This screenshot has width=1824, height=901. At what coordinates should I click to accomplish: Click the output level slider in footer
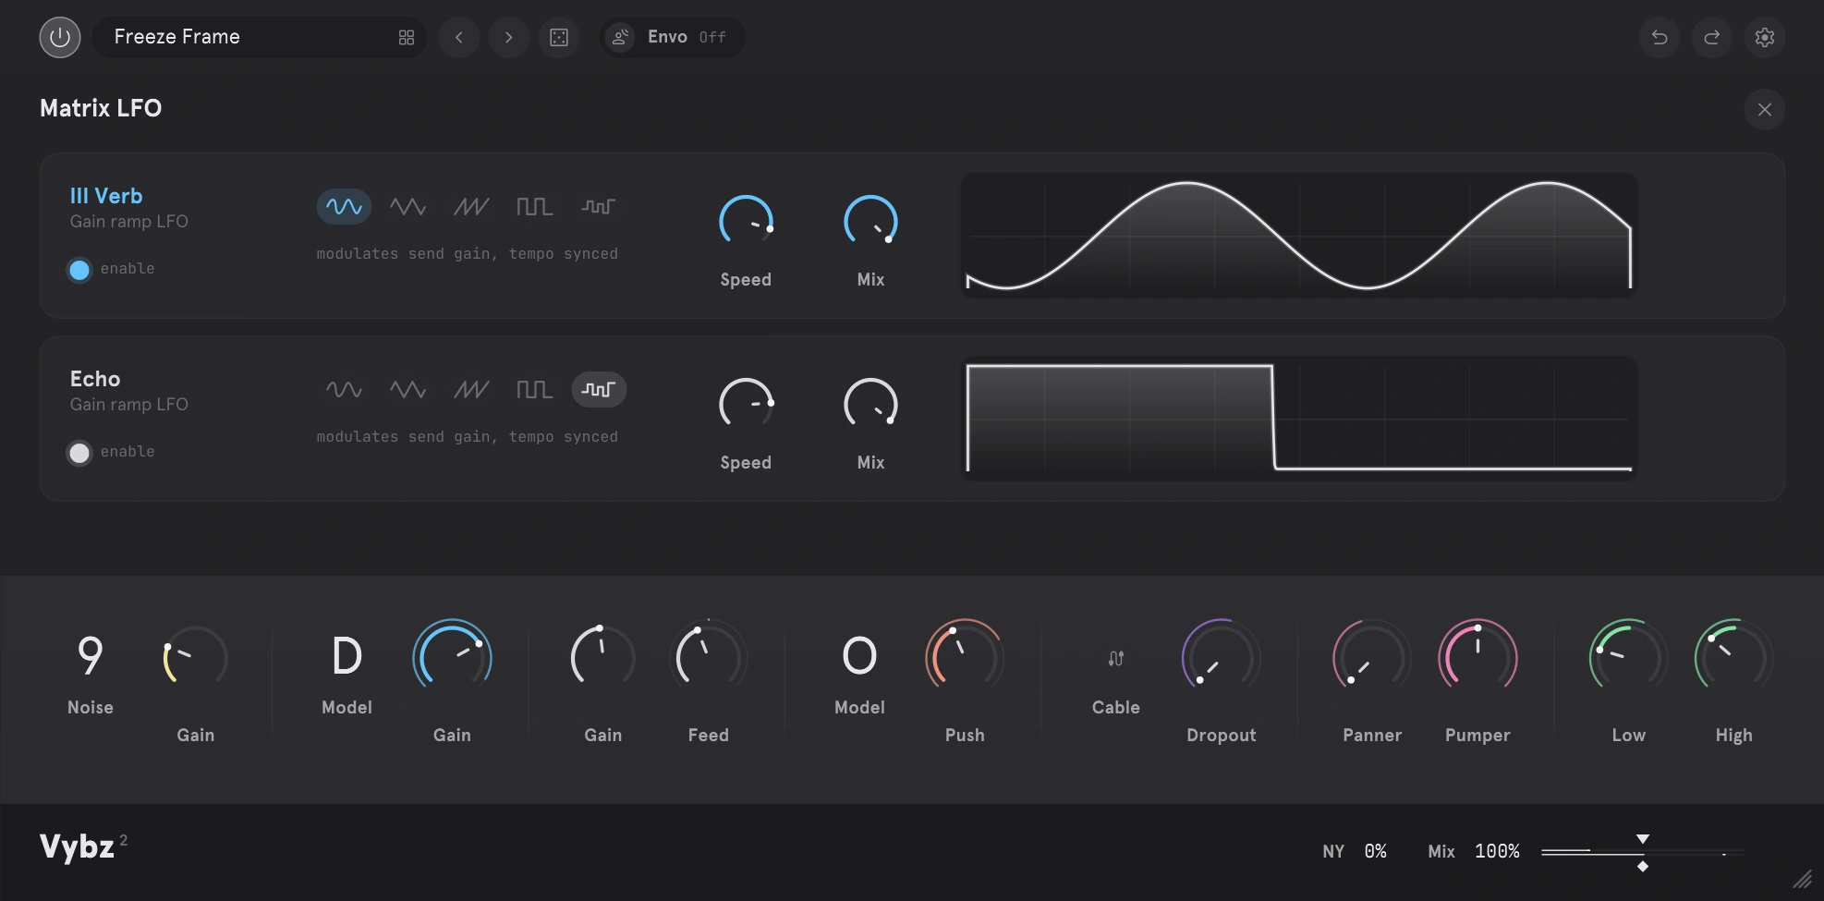tap(1642, 852)
